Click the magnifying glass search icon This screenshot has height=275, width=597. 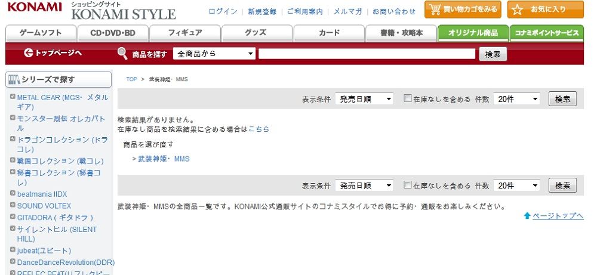pos(122,54)
